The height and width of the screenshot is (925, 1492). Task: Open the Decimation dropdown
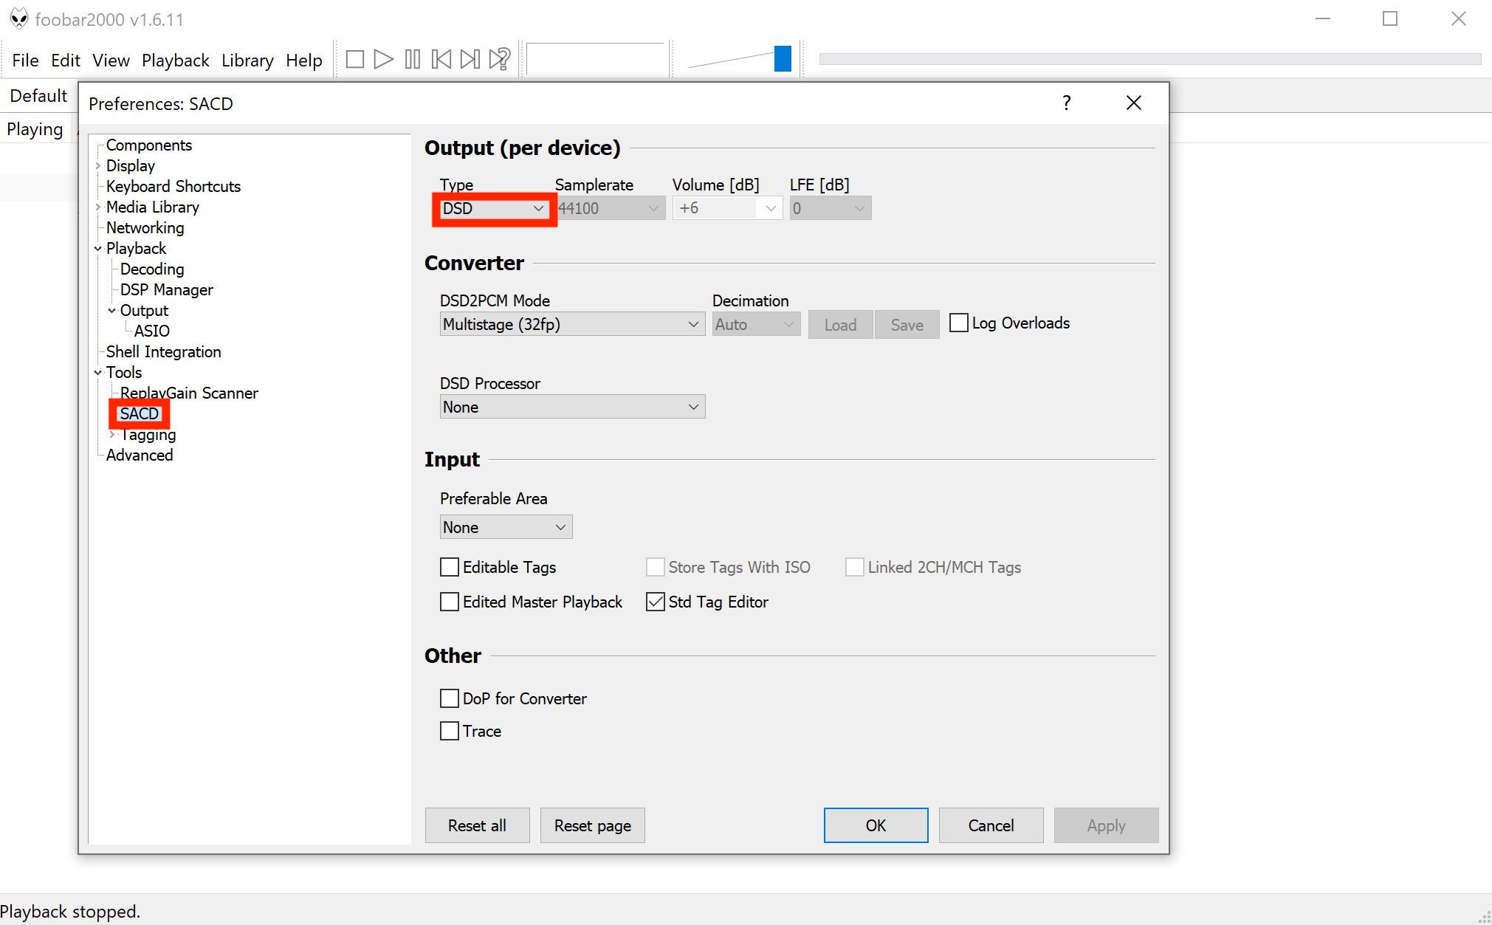coord(757,324)
